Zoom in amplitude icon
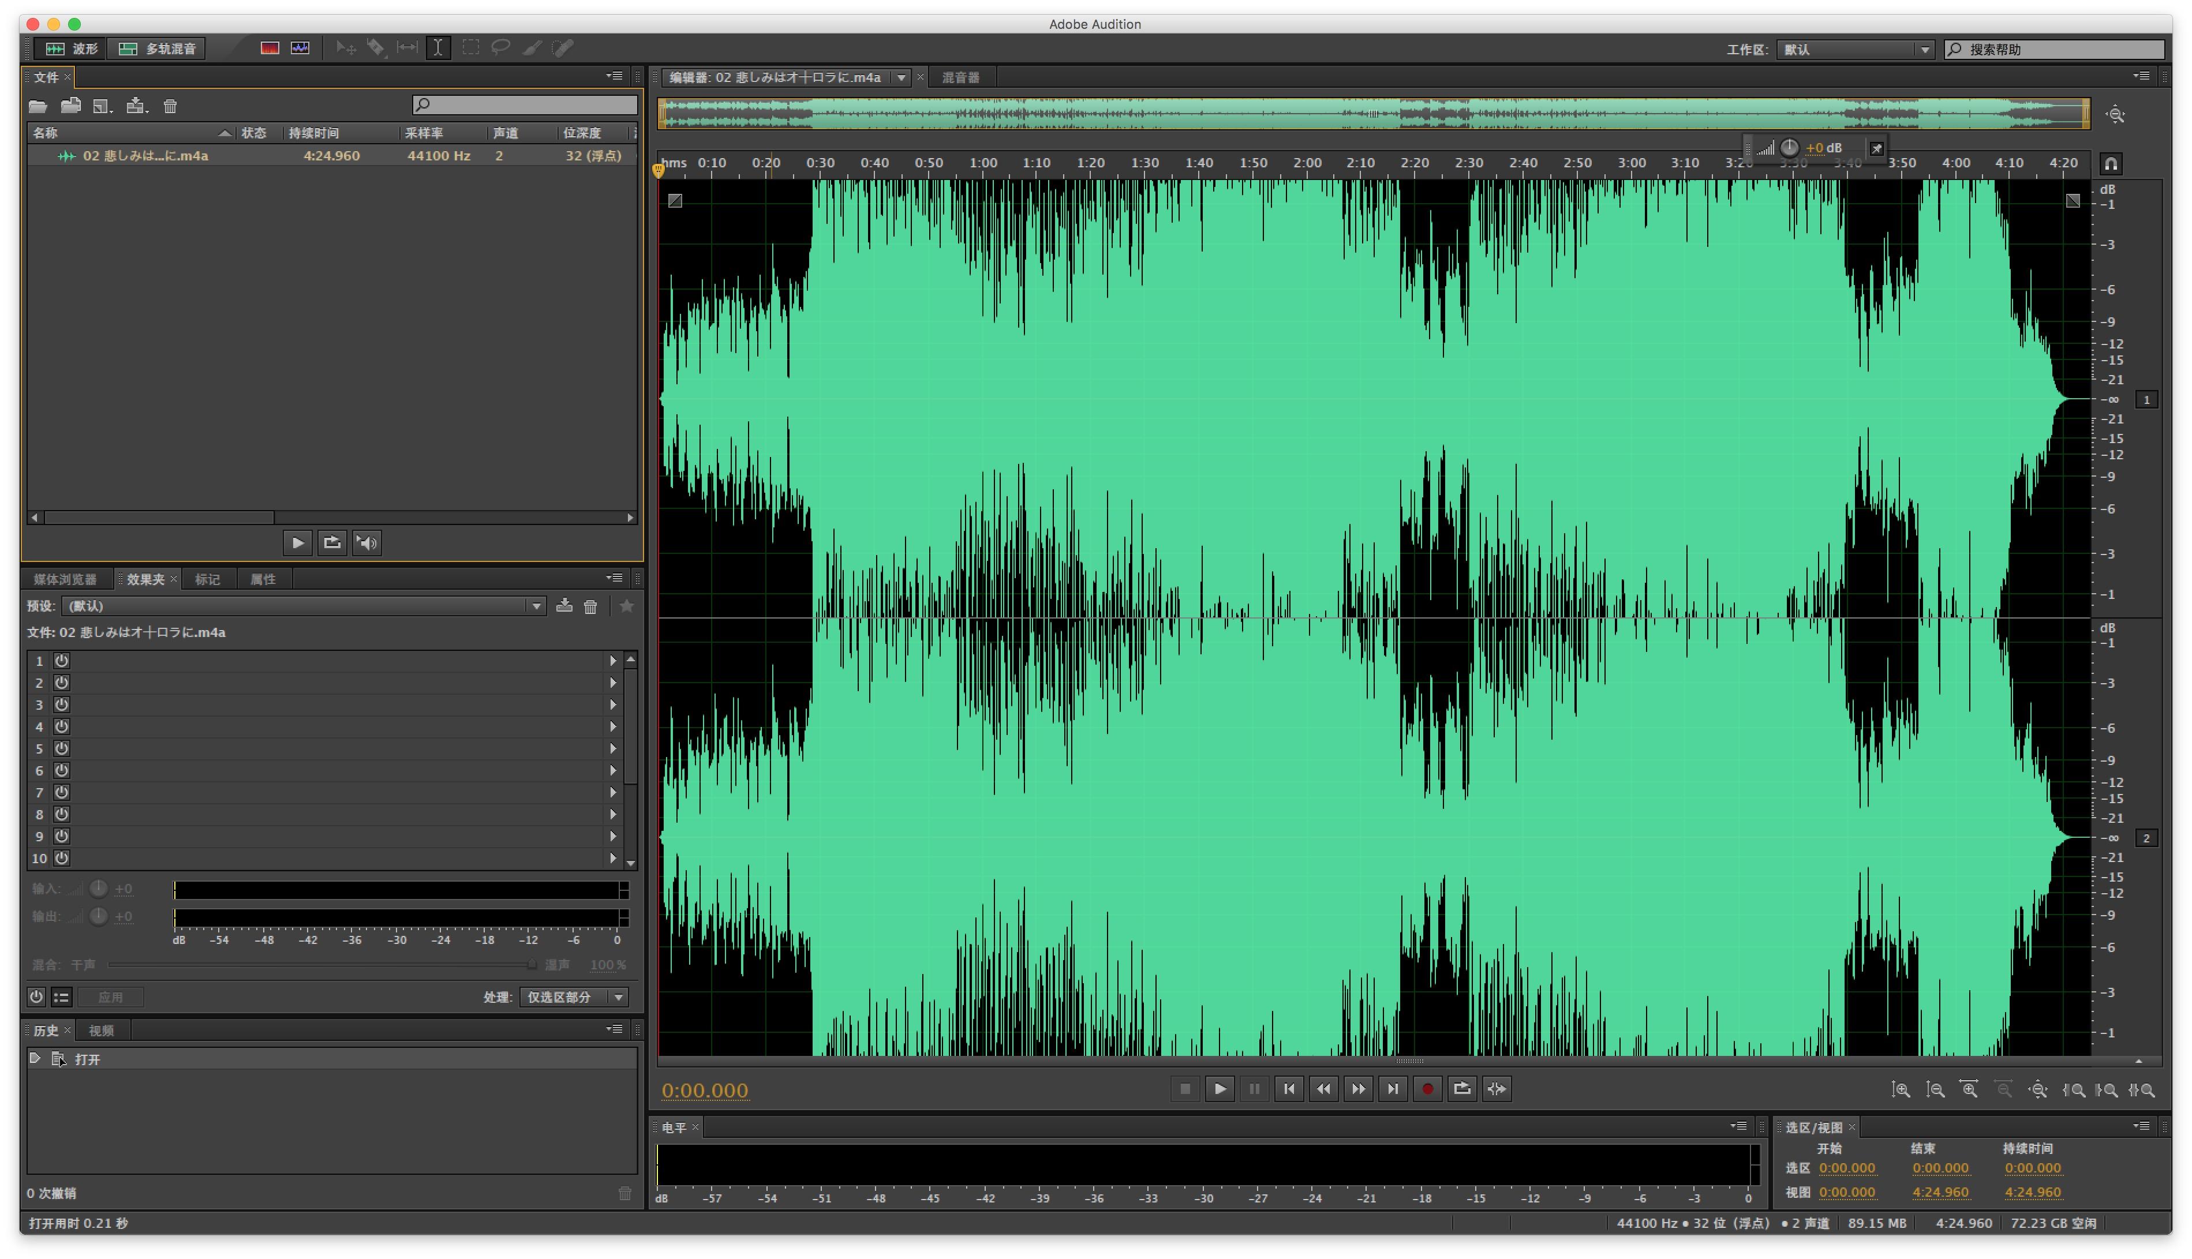This screenshot has height=1259, width=2192. [1901, 1091]
